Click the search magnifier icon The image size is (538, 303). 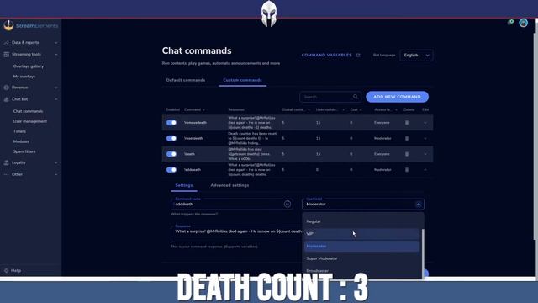click(x=356, y=97)
